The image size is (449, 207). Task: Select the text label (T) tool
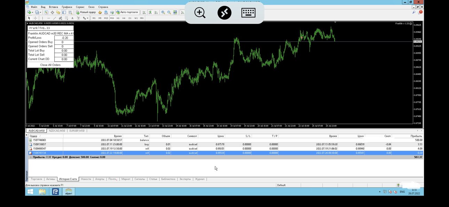pos(78,18)
